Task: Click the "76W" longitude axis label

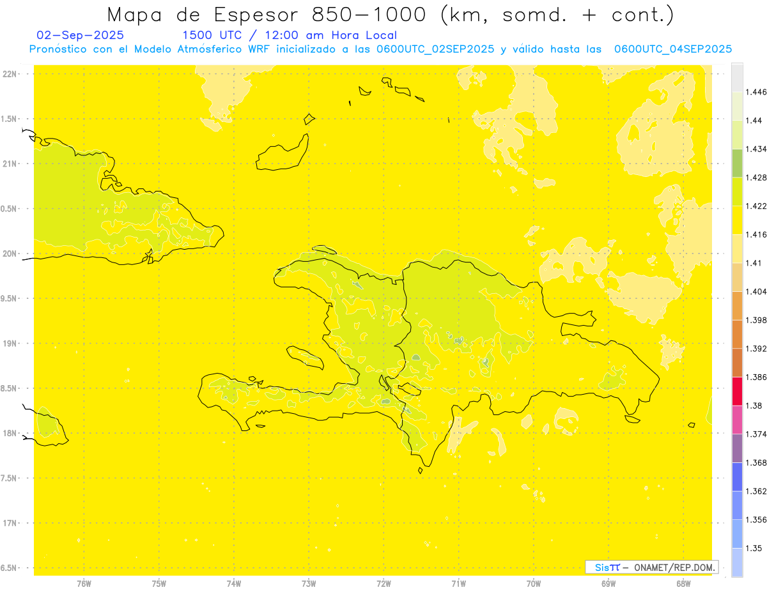Action: 84,584
